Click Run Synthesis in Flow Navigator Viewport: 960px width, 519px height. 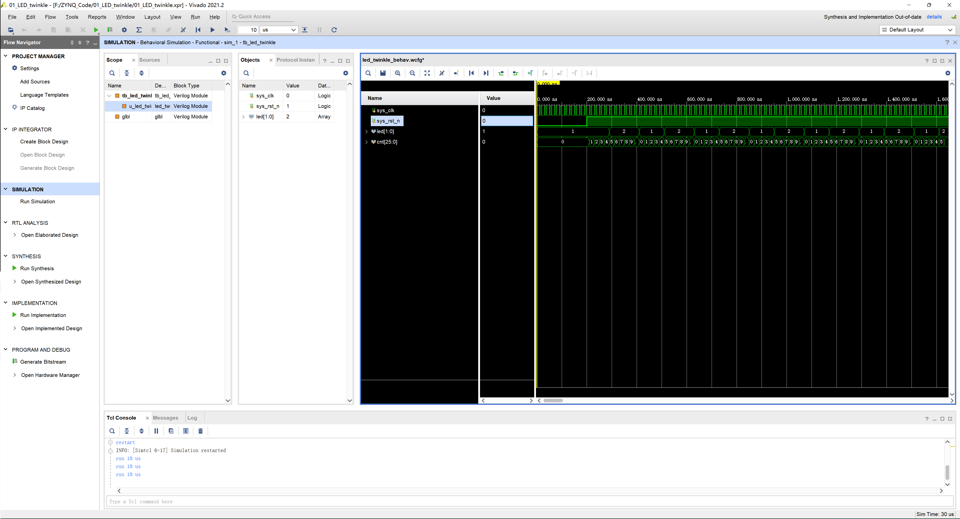[x=36, y=268]
